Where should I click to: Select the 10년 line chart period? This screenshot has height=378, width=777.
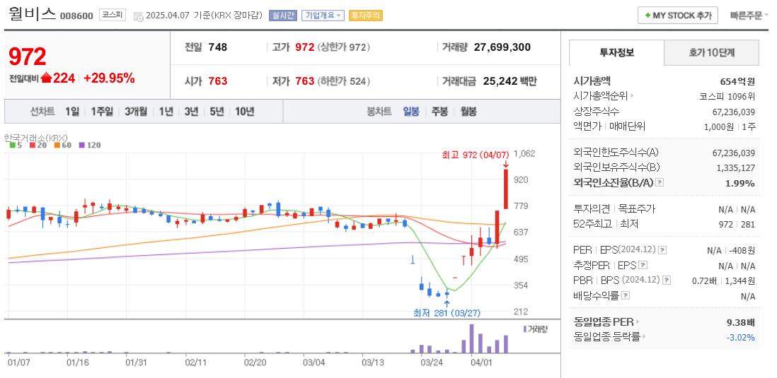tap(244, 112)
